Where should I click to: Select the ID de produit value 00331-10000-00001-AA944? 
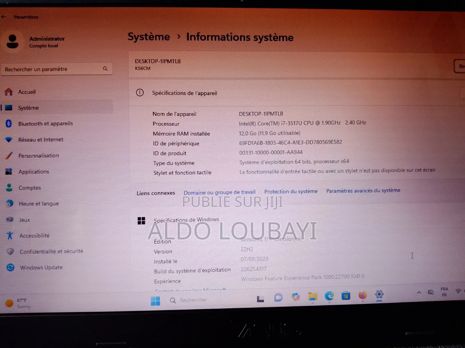(x=271, y=152)
